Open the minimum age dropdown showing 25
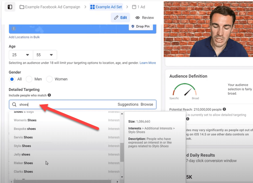Screen dimensions: 253x183 tap(21, 55)
